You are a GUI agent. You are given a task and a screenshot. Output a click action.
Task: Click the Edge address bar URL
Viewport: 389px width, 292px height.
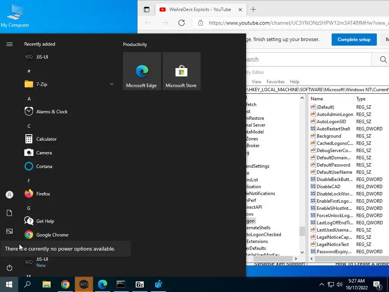tap(299, 23)
